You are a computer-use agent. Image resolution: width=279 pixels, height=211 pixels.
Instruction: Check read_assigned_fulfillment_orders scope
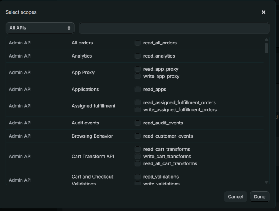coord(138,103)
